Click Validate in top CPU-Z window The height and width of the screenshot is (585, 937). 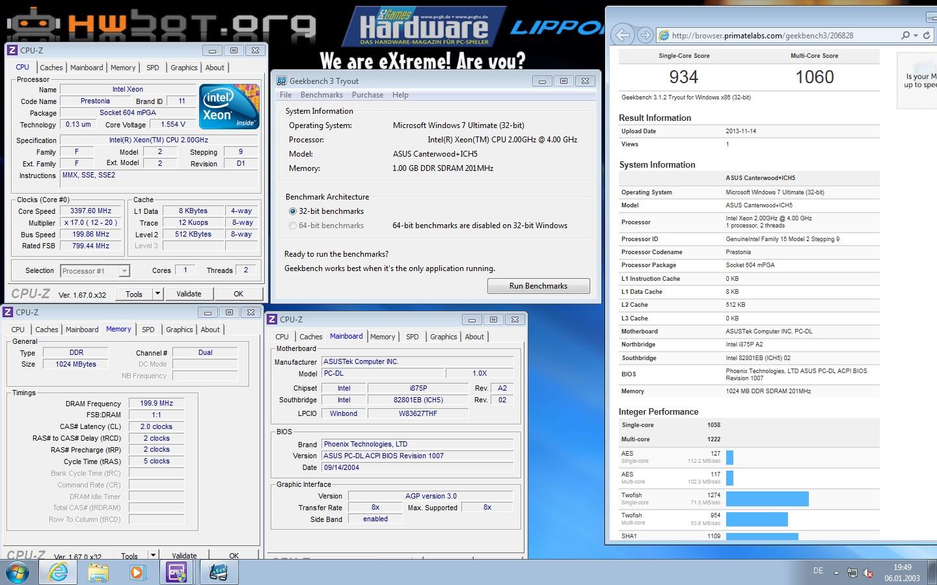(x=189, y=294)
